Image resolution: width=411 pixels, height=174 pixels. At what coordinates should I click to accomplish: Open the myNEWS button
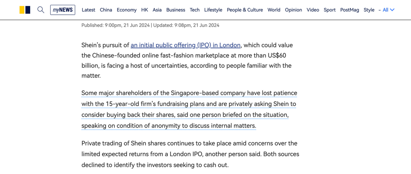(63, 10)
